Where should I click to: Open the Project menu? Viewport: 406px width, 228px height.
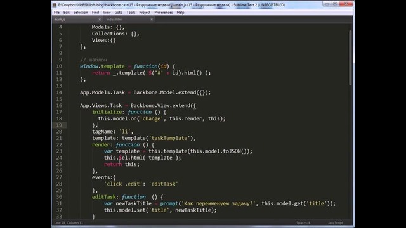point(145,13)
